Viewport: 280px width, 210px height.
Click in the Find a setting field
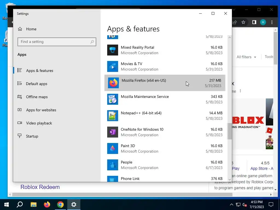point(57,42)
